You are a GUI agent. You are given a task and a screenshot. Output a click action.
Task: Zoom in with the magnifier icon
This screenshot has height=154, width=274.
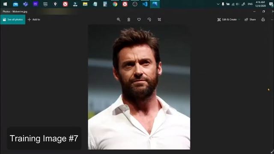click(119, 20)
